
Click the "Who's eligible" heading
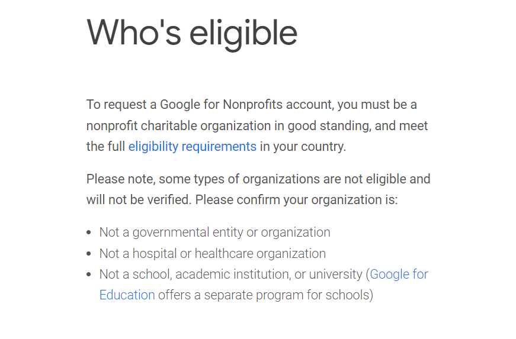(192, 32)
